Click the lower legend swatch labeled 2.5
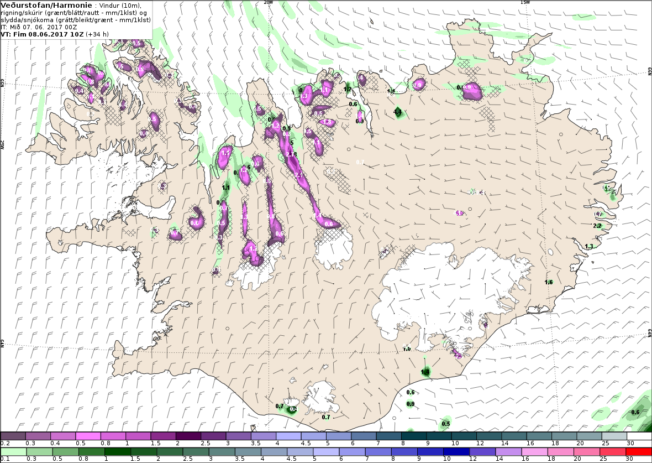Viewport: 652px width, 463px height. click(196, 452)
